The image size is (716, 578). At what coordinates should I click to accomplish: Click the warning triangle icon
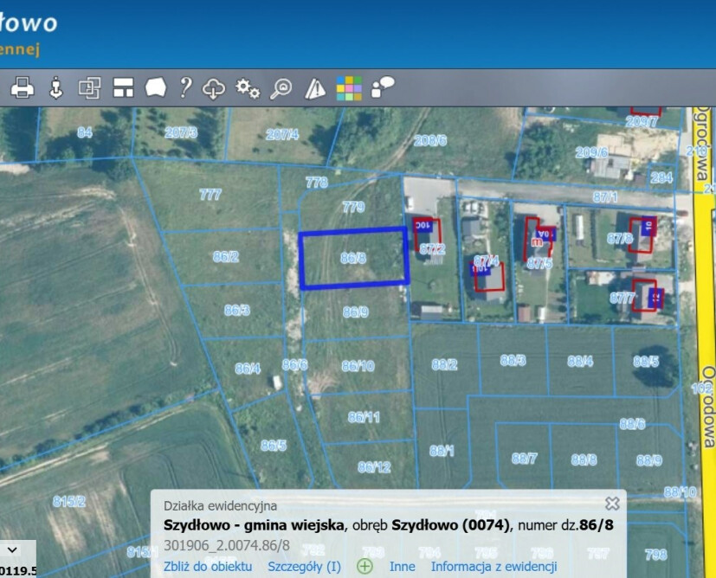[315, 88]
